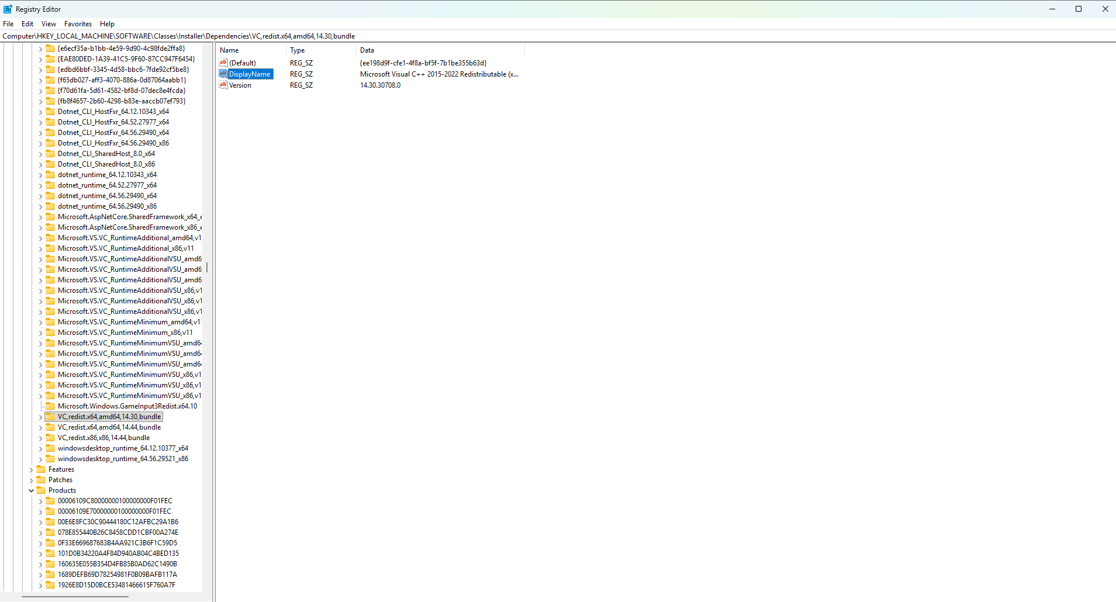This screenshot has width=1116, height=602.
Task: Open the Edit menu
Action: [x=27, y=24]
